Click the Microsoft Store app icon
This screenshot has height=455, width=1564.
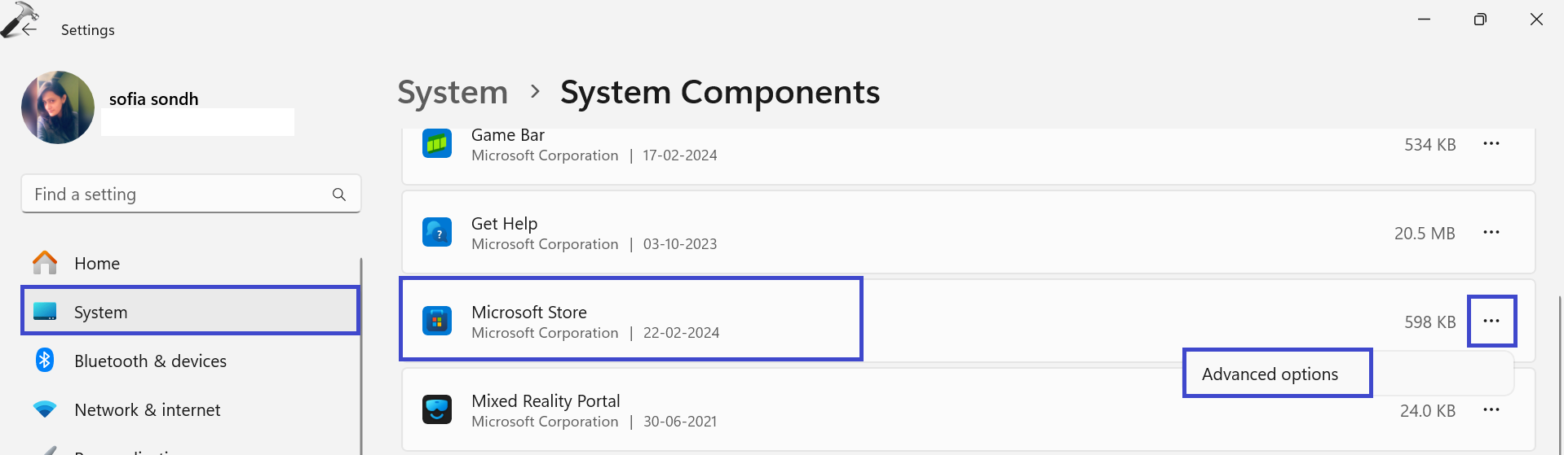point(437,322)
